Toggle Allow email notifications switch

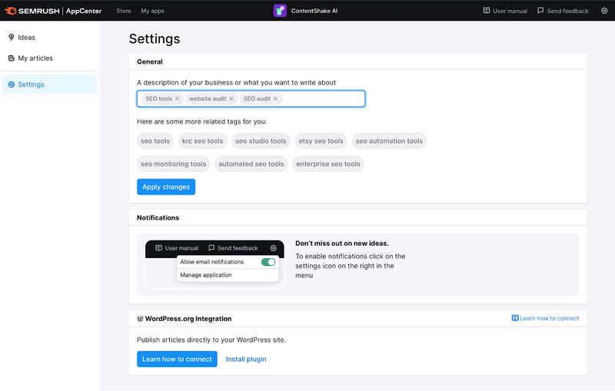tap(268, 262)
